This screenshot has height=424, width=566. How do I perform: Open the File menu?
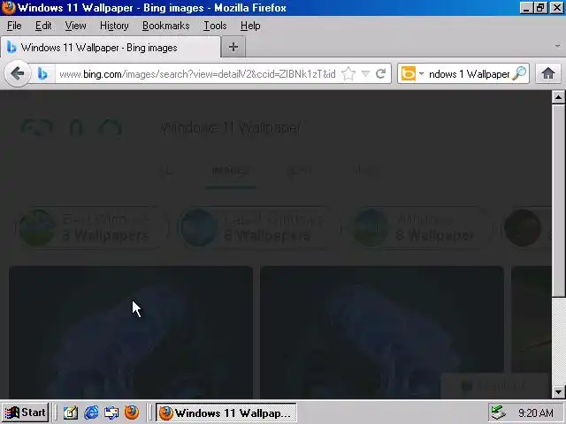14,26
